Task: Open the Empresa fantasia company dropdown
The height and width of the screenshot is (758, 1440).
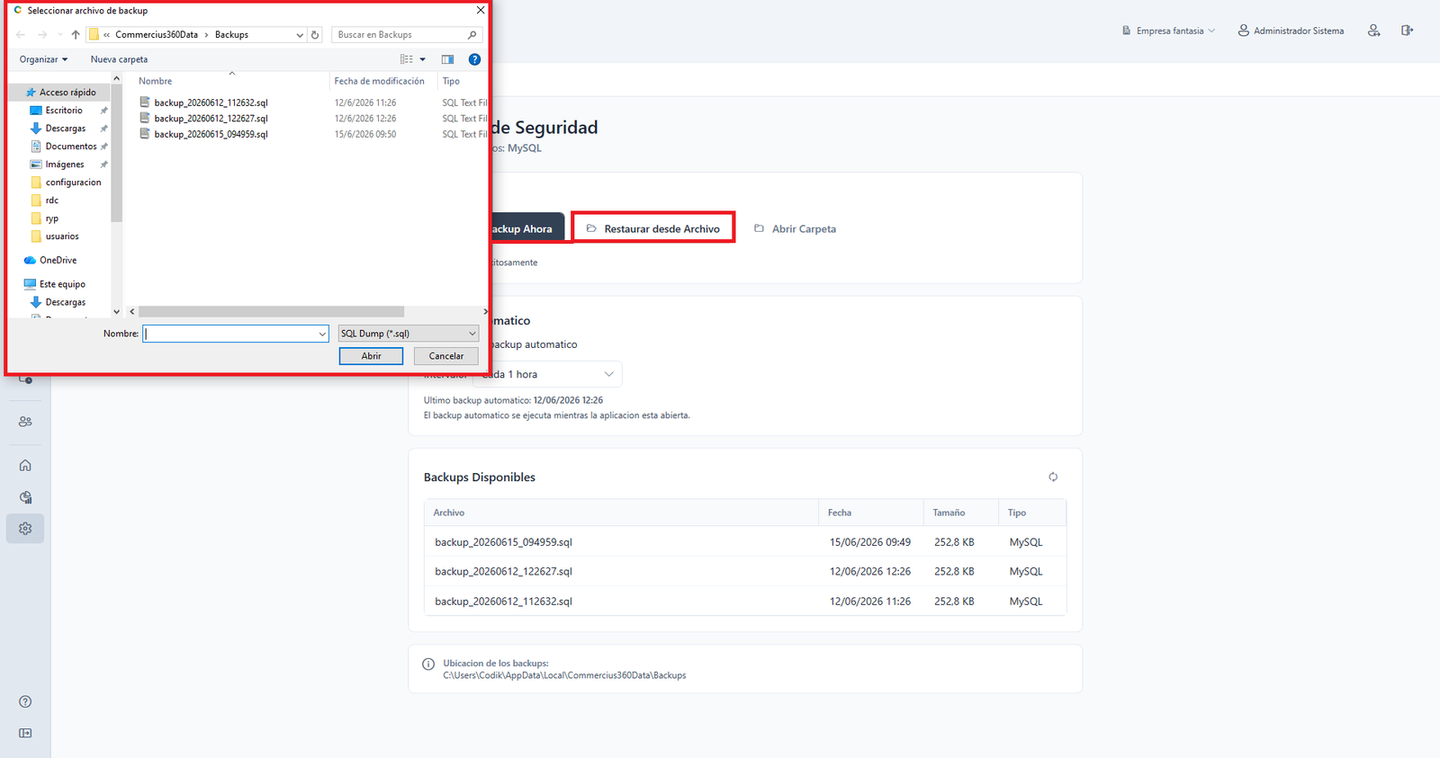Action: point(1168,31)
